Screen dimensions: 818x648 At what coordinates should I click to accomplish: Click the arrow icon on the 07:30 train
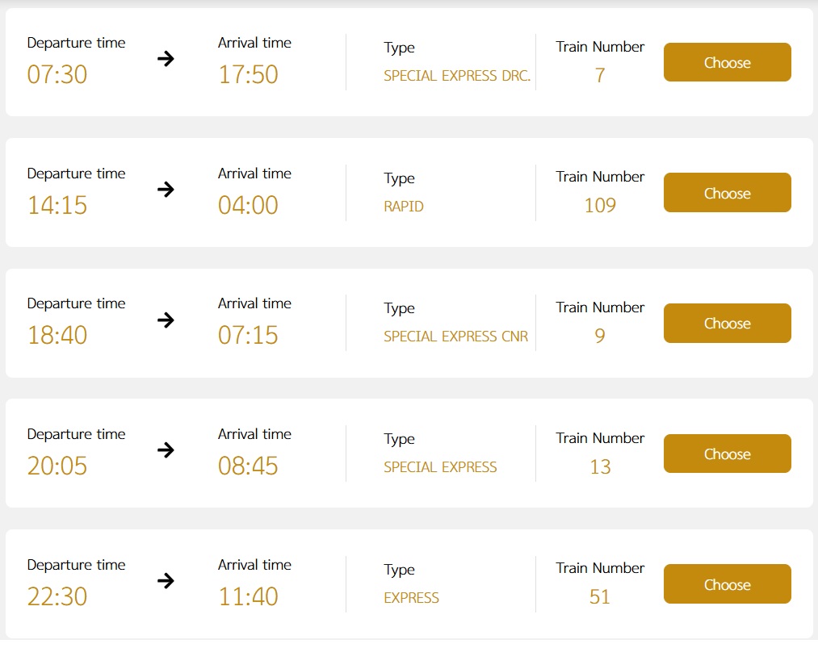pos(166,59)
